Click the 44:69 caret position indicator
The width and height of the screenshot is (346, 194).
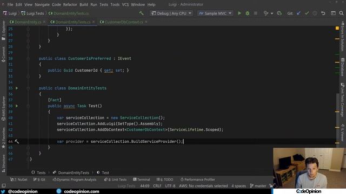tap(145, 186)
